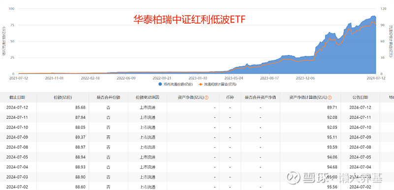Click the net asset value 94.68
This screenshot has width=394, height=190.
pos(332,167)
